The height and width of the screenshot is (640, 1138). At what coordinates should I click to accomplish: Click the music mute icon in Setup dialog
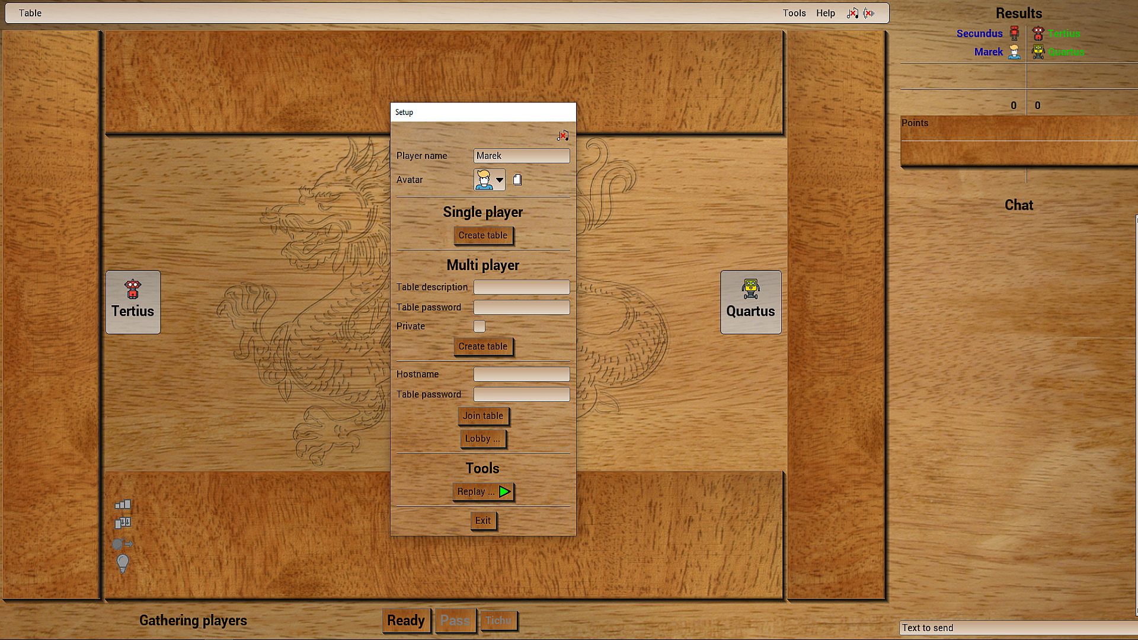tap(562, 136)
